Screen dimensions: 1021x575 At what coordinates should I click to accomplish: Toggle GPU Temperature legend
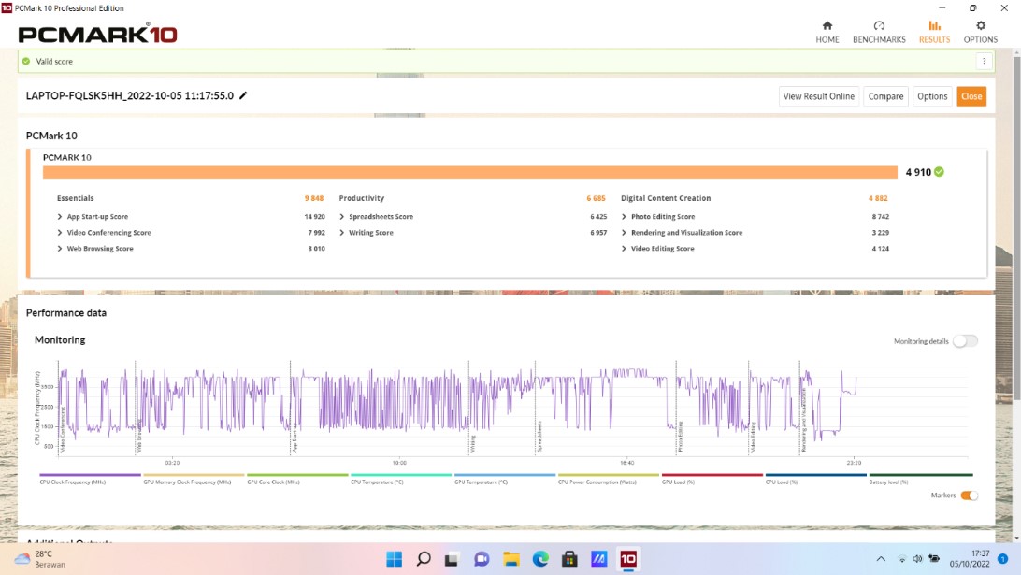tap(505, 479)
